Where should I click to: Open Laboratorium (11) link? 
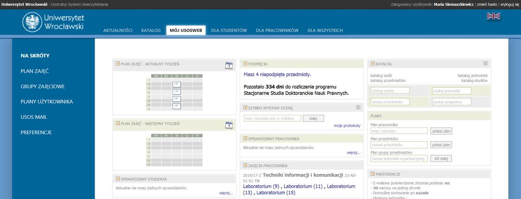pos(303,186)
